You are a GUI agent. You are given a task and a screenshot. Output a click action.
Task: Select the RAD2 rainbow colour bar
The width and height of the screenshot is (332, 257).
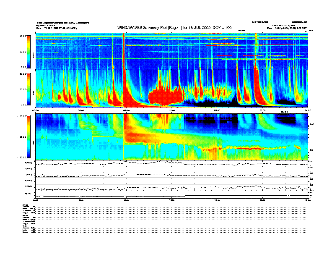pyautogui.click(x=29, y=52)
